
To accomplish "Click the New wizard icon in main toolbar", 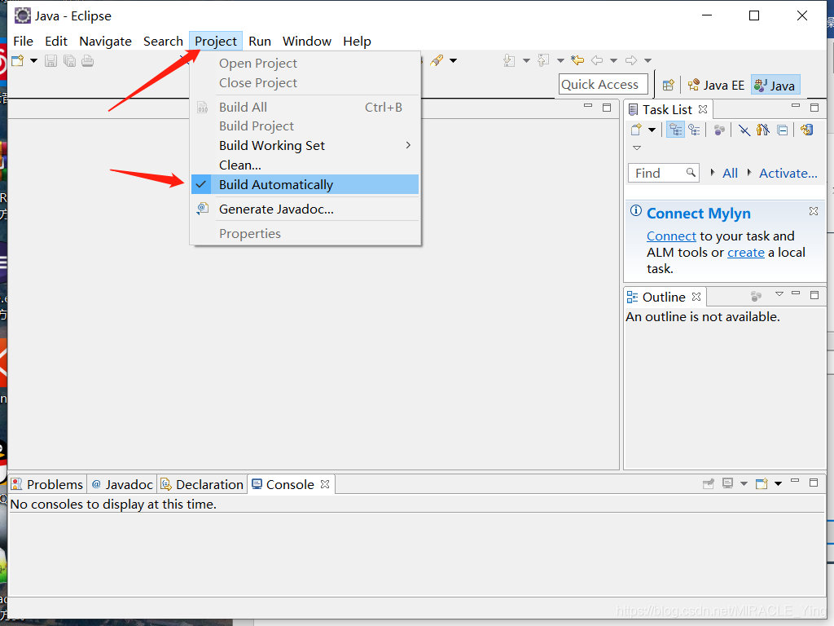I will point(18,60).
